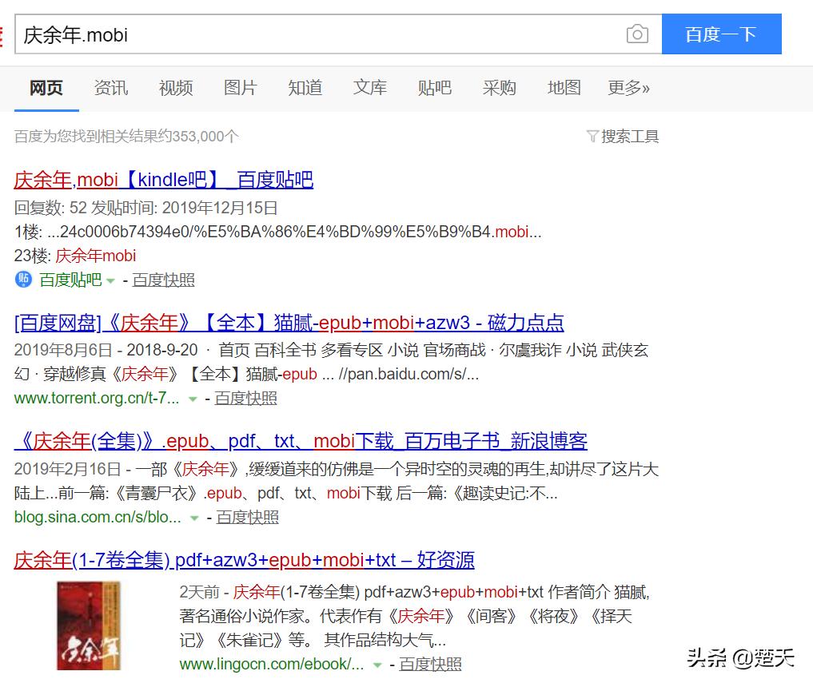Switch to the 贴吧 tab
The height and width of the screenshot is (687, 813).
click(434, 88)
